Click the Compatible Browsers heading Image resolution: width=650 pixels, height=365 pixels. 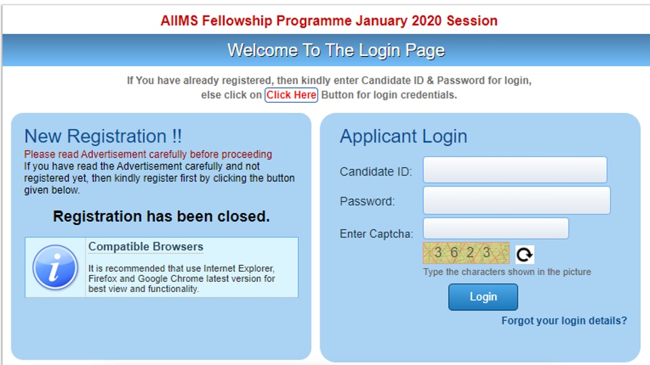tap(146, 247)
